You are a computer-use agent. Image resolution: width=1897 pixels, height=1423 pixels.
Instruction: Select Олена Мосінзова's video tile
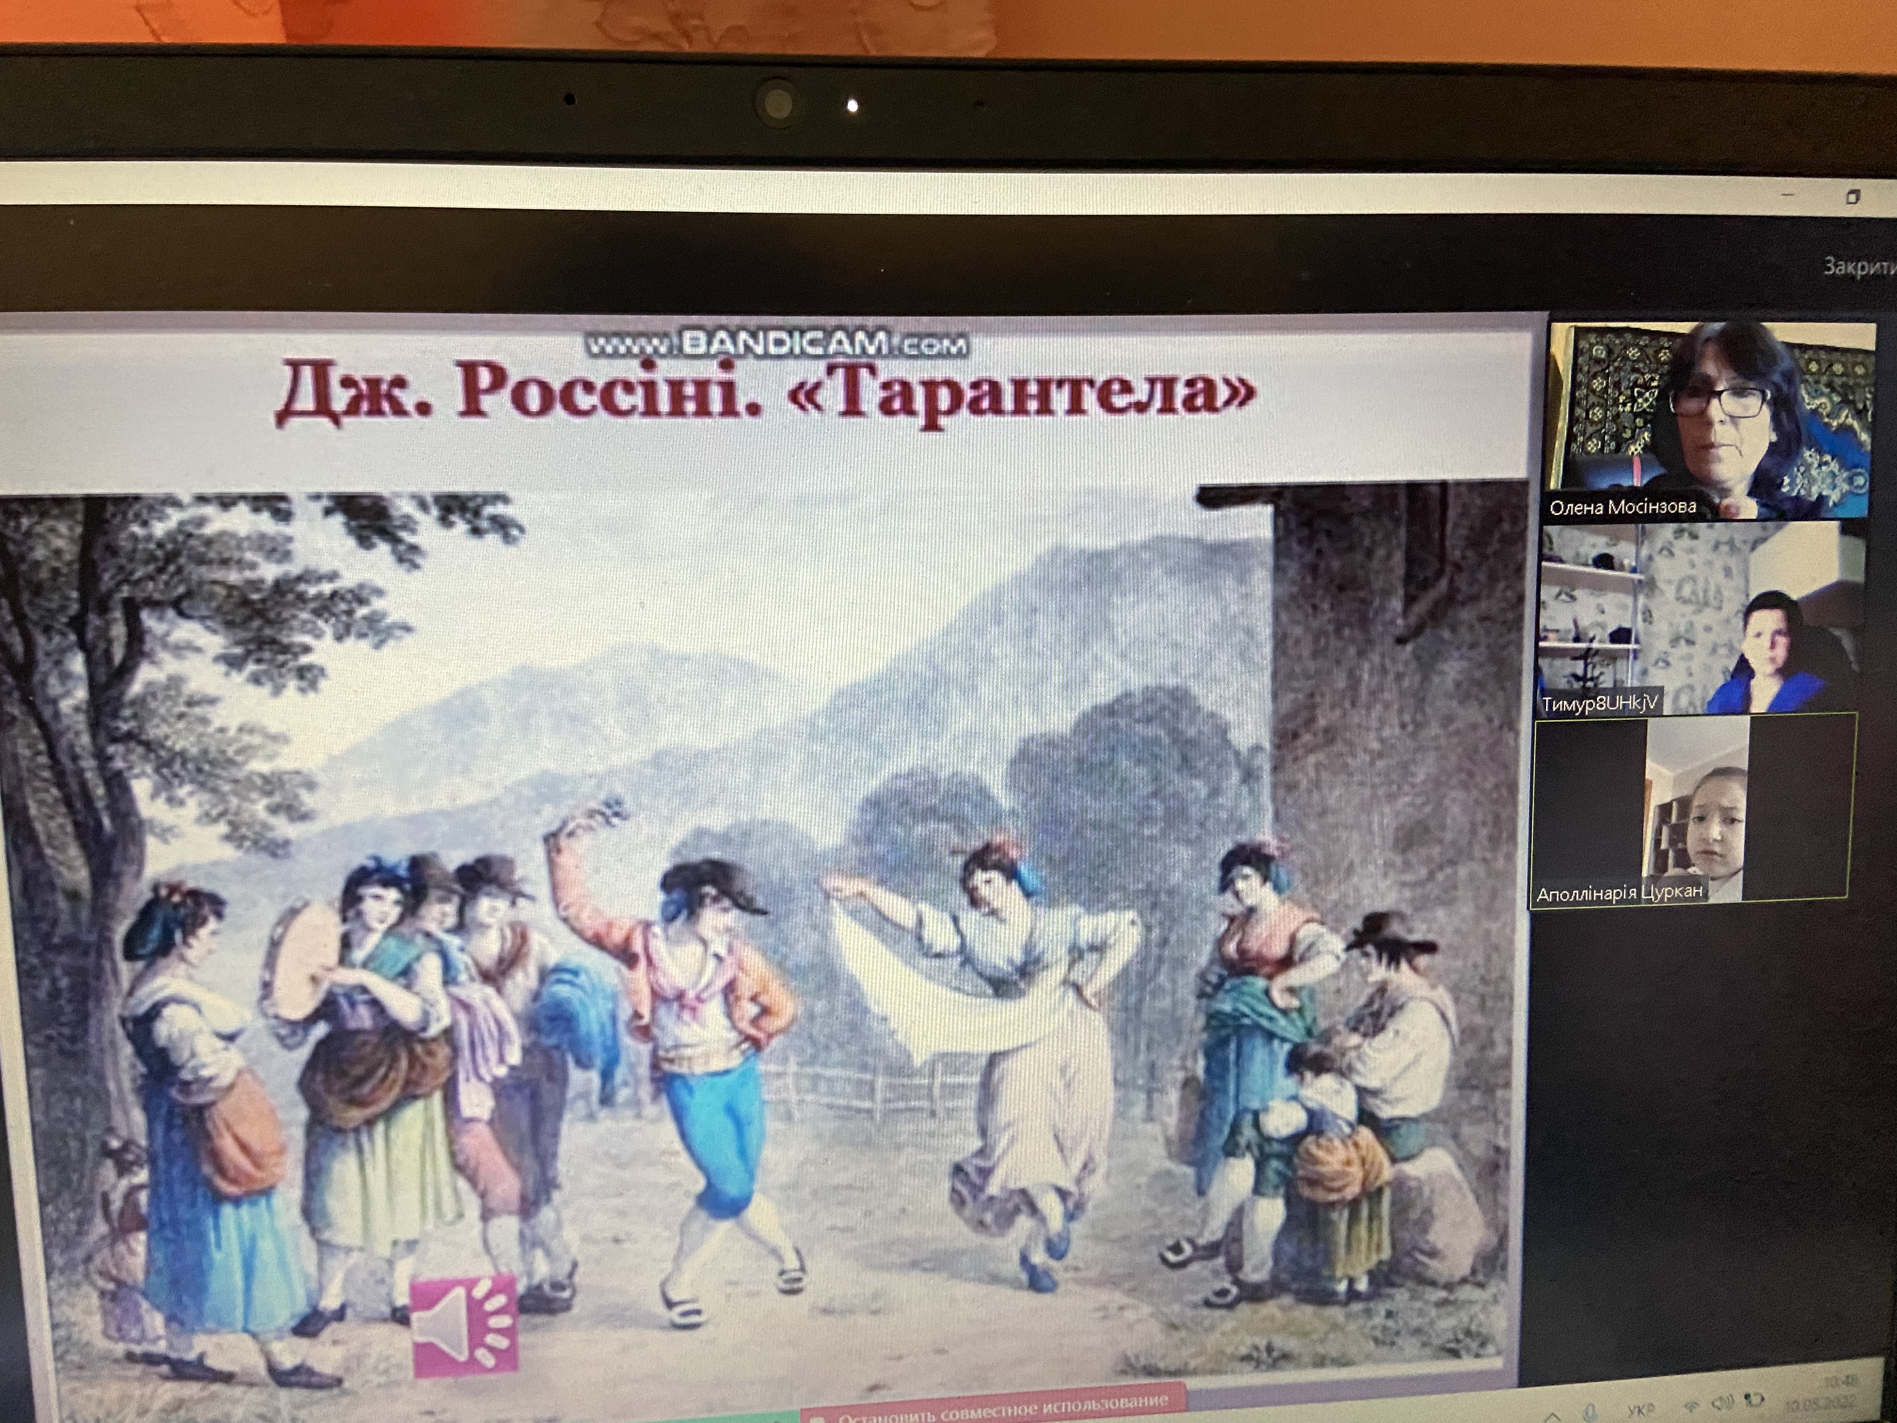(x=1709, y=419)
